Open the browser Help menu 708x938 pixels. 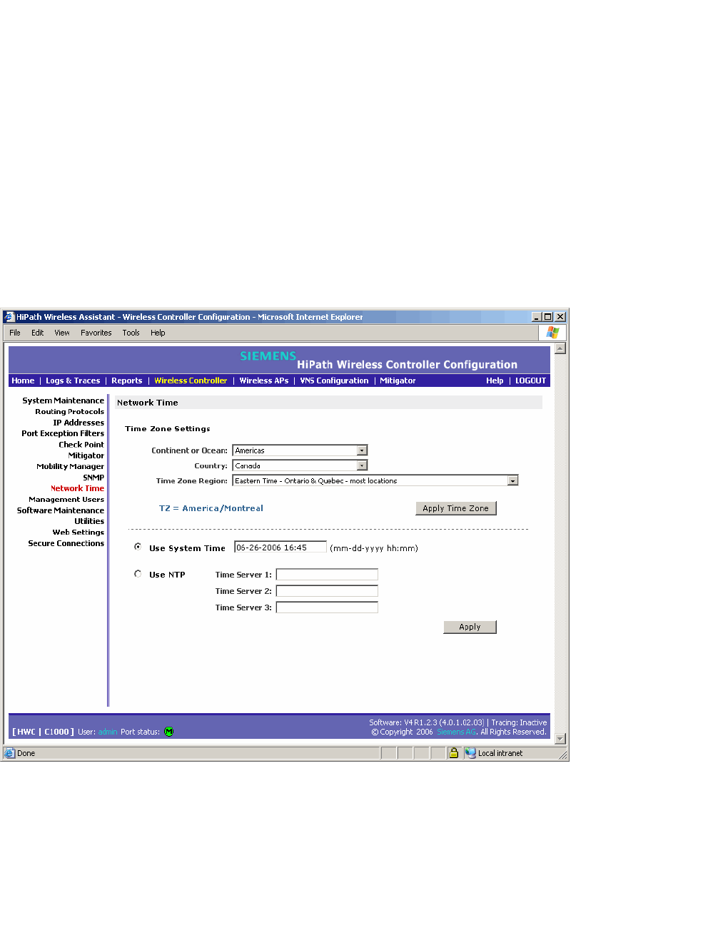(x=158, y=333)
